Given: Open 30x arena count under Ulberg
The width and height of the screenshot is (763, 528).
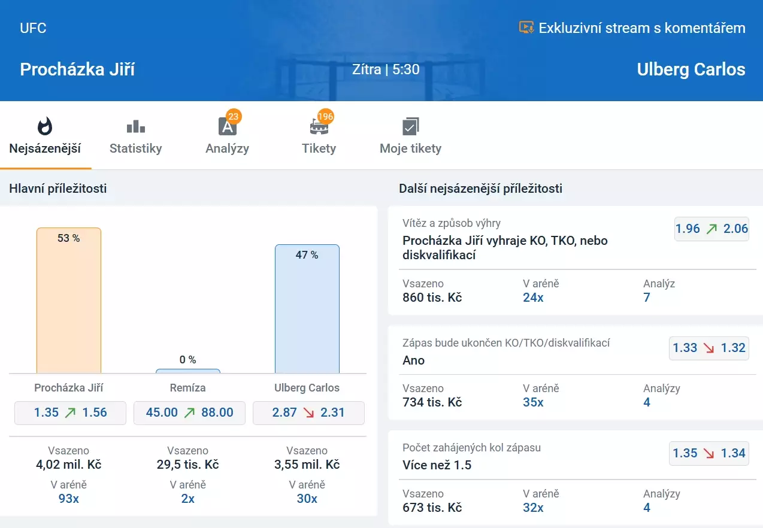Looking at the screenshot, I should pyautogui.click(x=307, y=498).
